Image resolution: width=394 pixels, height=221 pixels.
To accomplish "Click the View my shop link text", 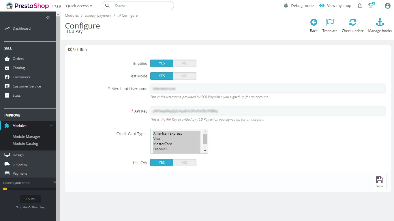I will tap(339, 6).
